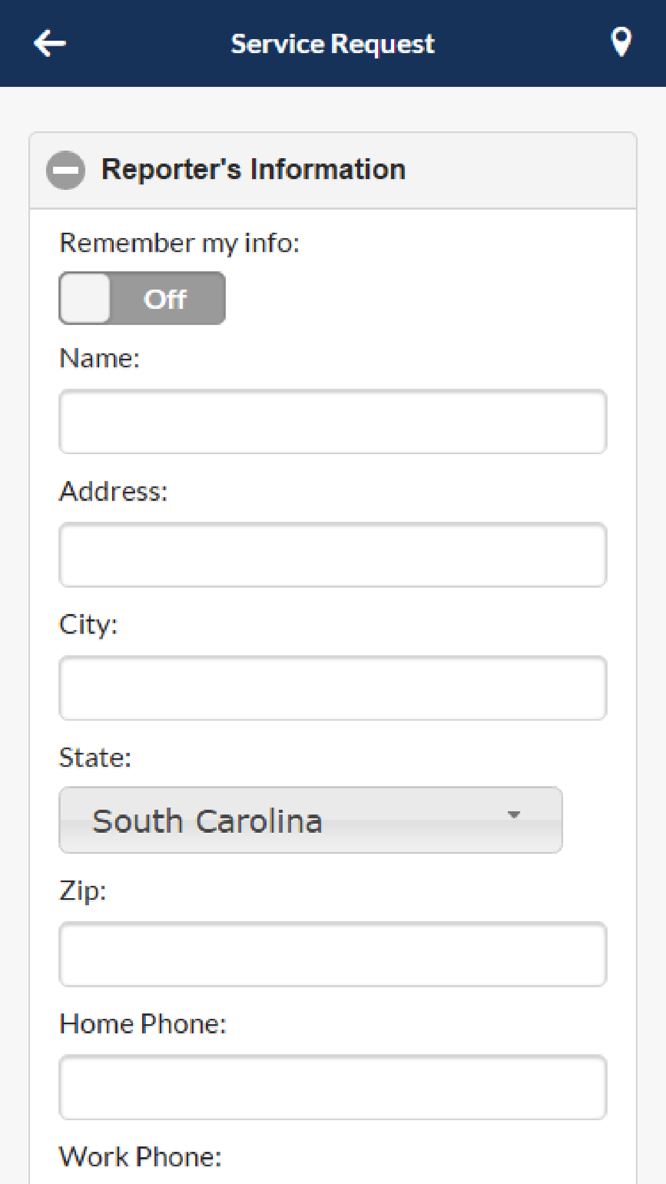This screenshot has height=1184, width=666.
Task: Open the map location pin icon
Action: pos(621,42)
